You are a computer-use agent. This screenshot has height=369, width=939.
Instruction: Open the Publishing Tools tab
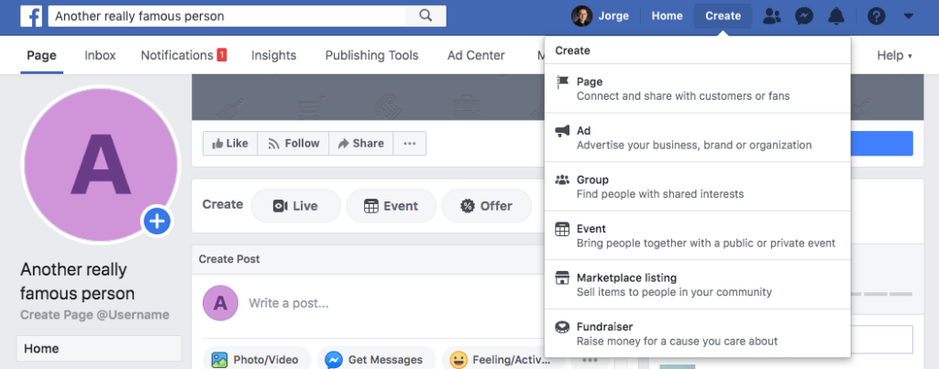pos(372,56)
